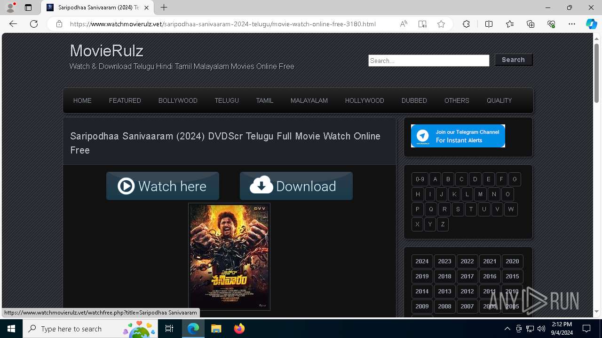602x338 pixels.
Task: Open the MovieRulz site title link
Action: (x=107, y=51)
